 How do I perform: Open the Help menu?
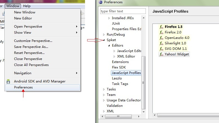pos(27,6)
